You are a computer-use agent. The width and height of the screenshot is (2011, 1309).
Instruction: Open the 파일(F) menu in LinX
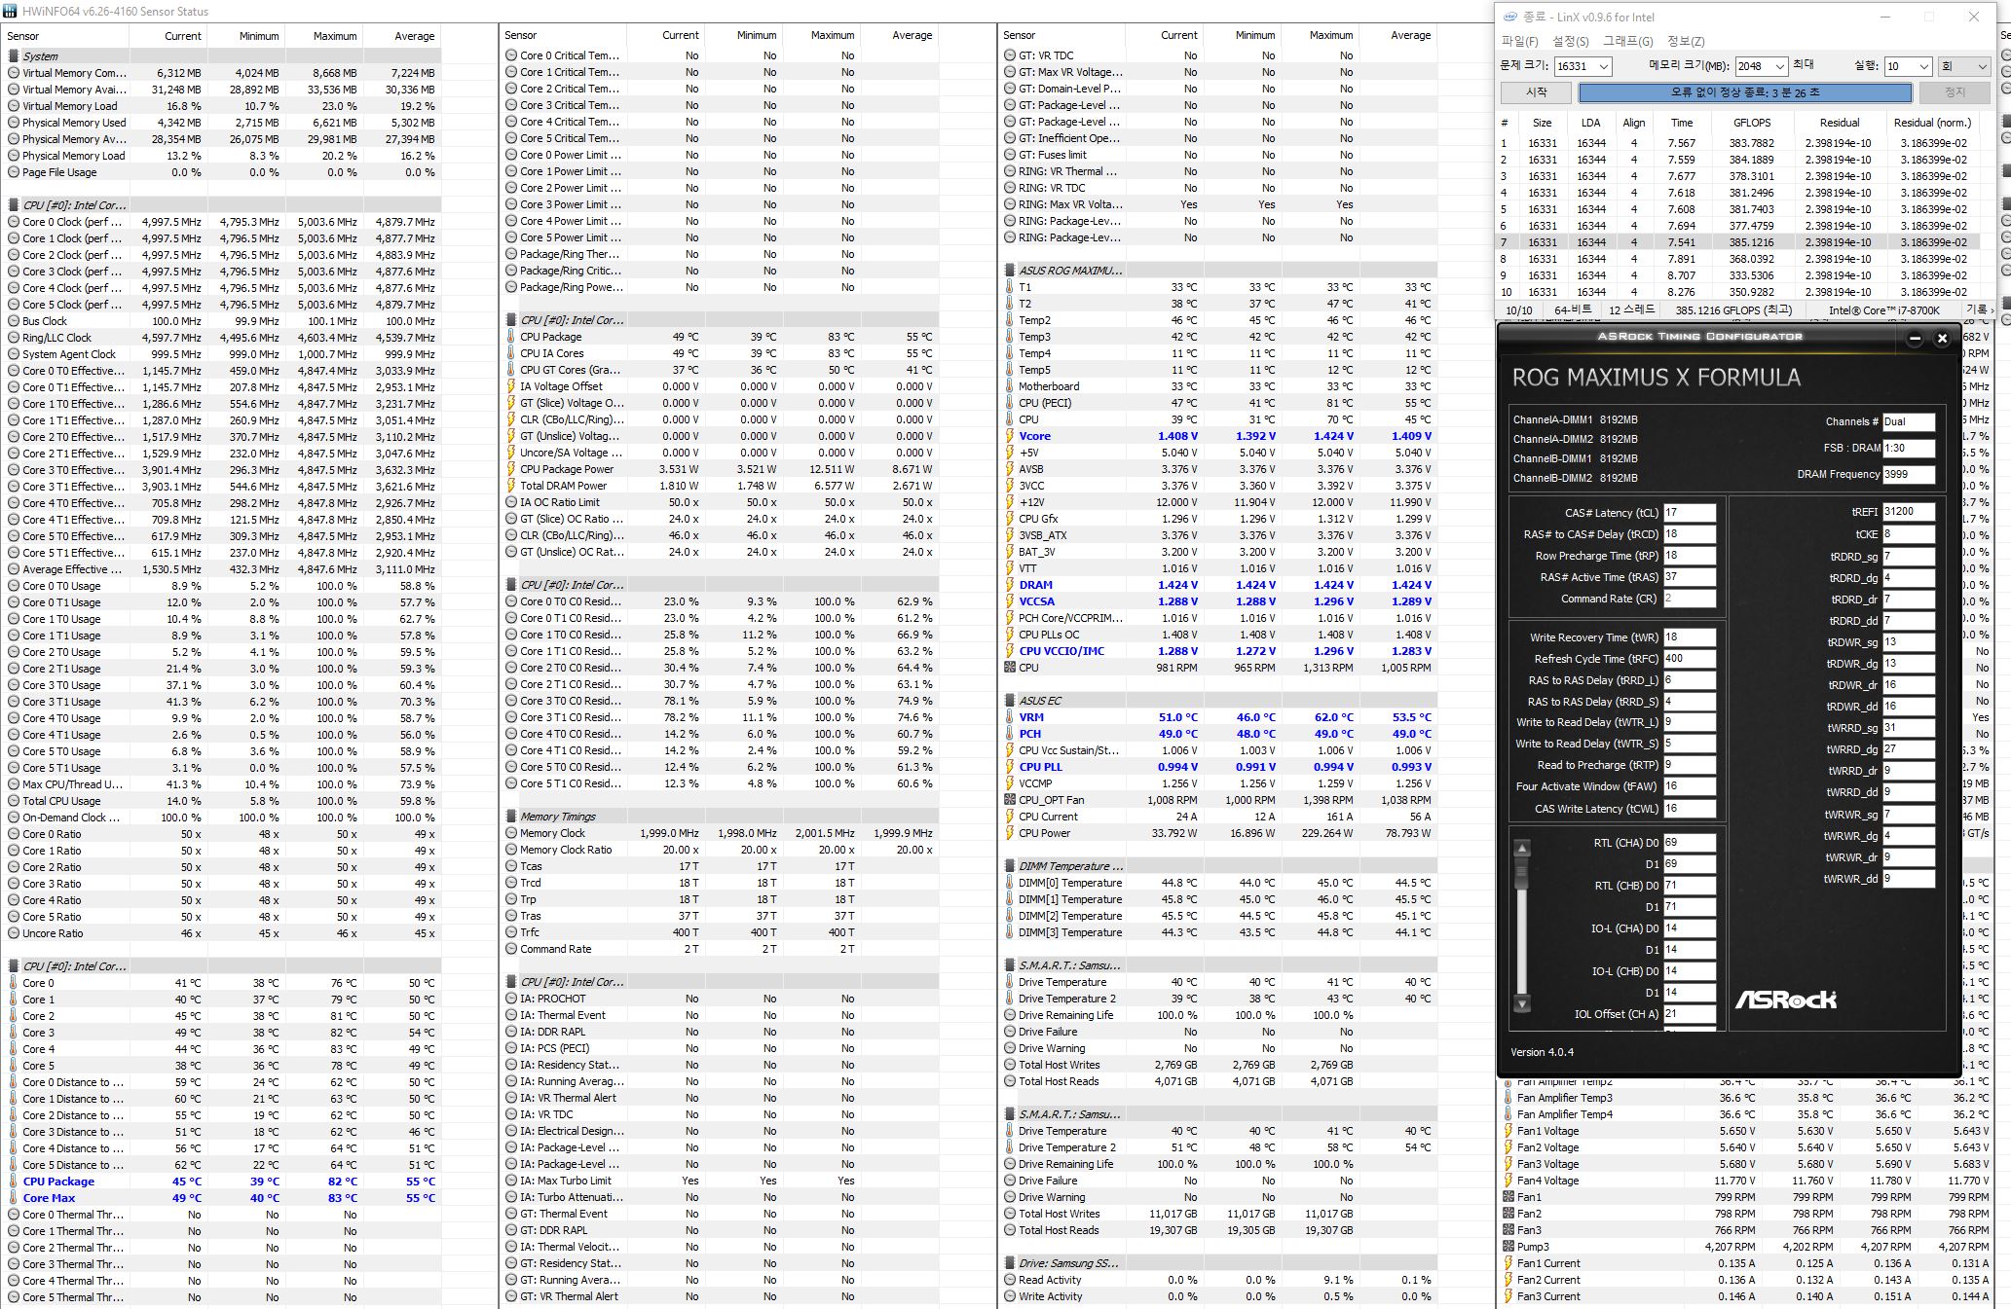pyautogui.click(x=1519, y=41)
